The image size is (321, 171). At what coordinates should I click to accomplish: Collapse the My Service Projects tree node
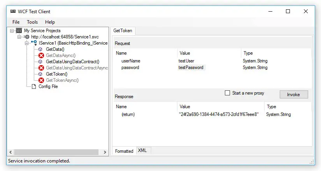pos(12,31)
